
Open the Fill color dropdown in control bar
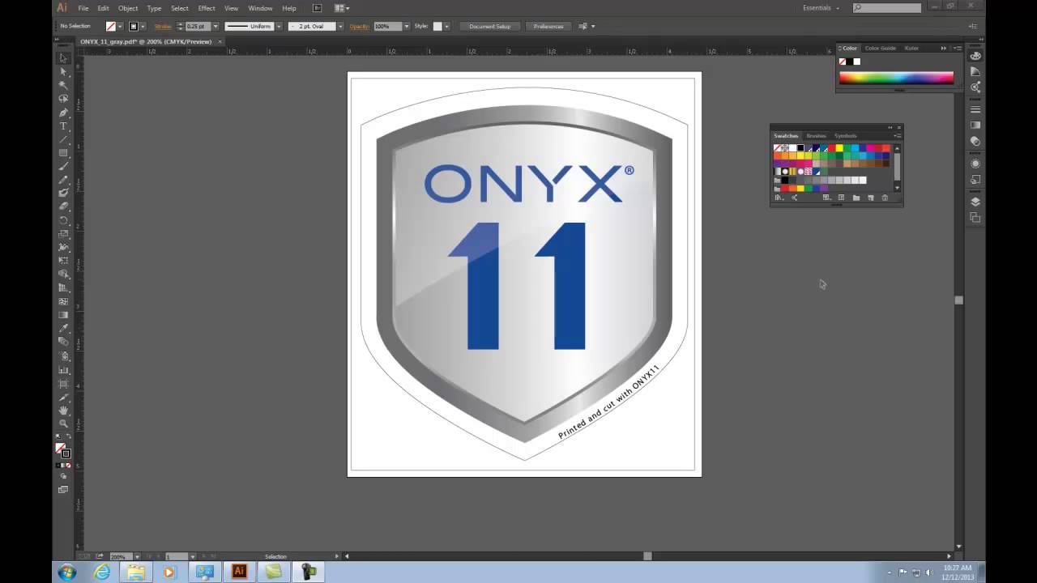[x=120, y=26]
